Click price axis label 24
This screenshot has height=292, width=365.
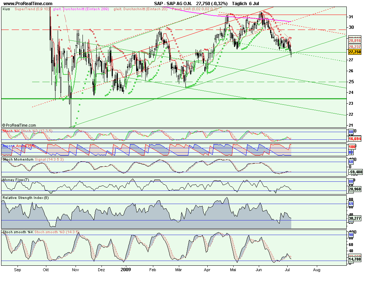(351, 92)
